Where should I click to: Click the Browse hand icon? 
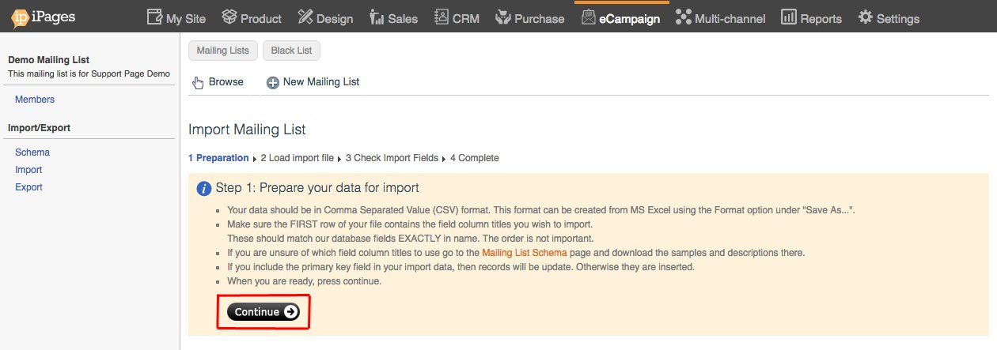[198, 82]
